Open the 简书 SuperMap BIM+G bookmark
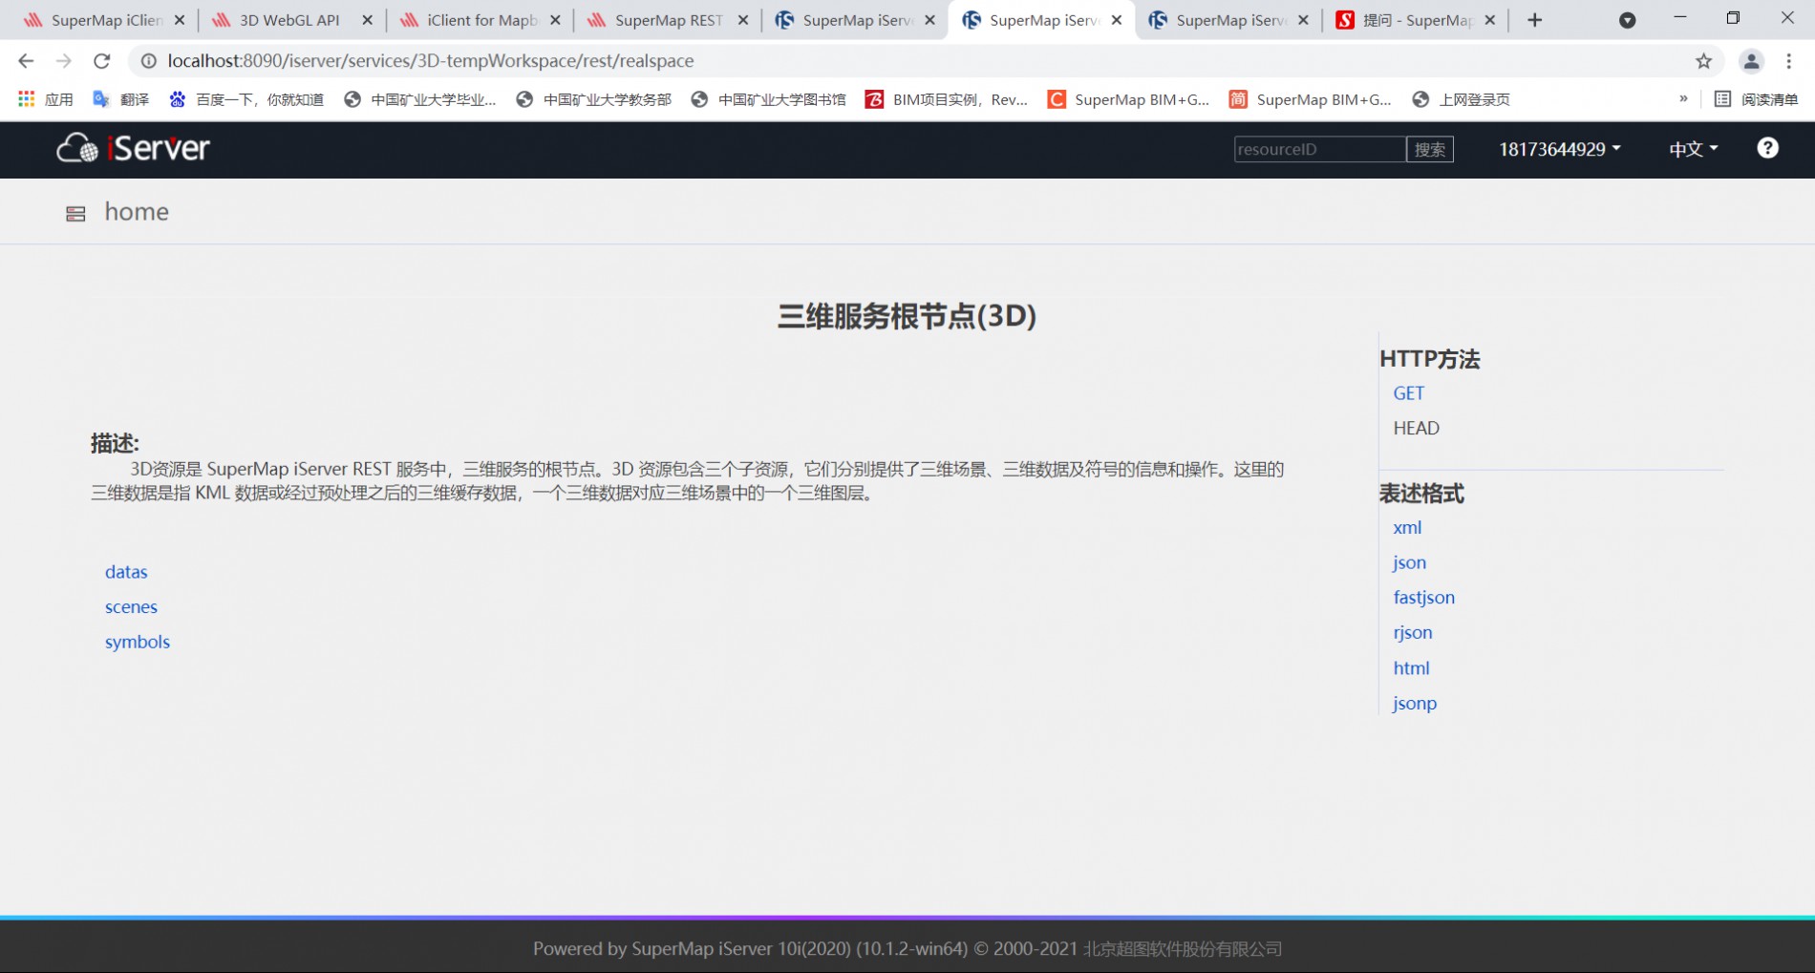 1310,99
